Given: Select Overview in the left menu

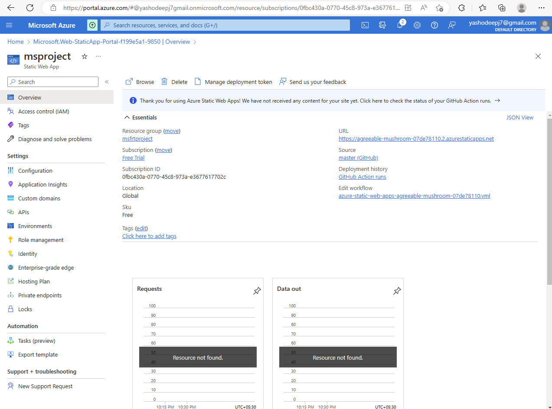Looking at the screenshot, I should tap(57, 97).
